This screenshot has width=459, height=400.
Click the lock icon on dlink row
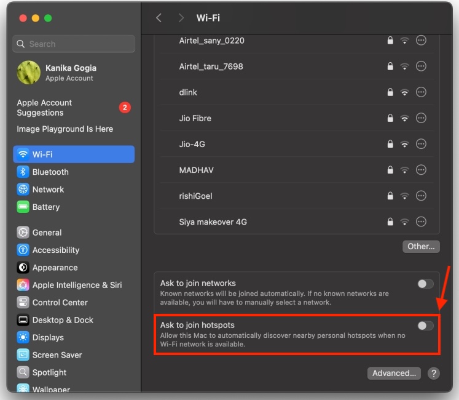click(390, 92)
